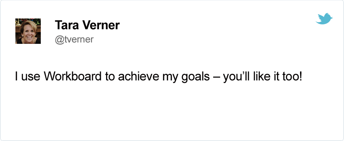Screen dimensions: 344x141
Task: Click the word goals in the tweet
Action: pyautogui.click(x=195, y=77)
